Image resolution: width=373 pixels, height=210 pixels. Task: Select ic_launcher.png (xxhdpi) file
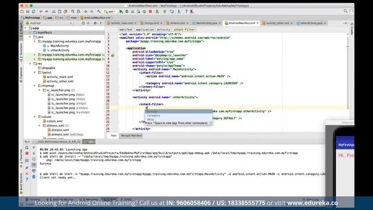[x=70, y=108]
